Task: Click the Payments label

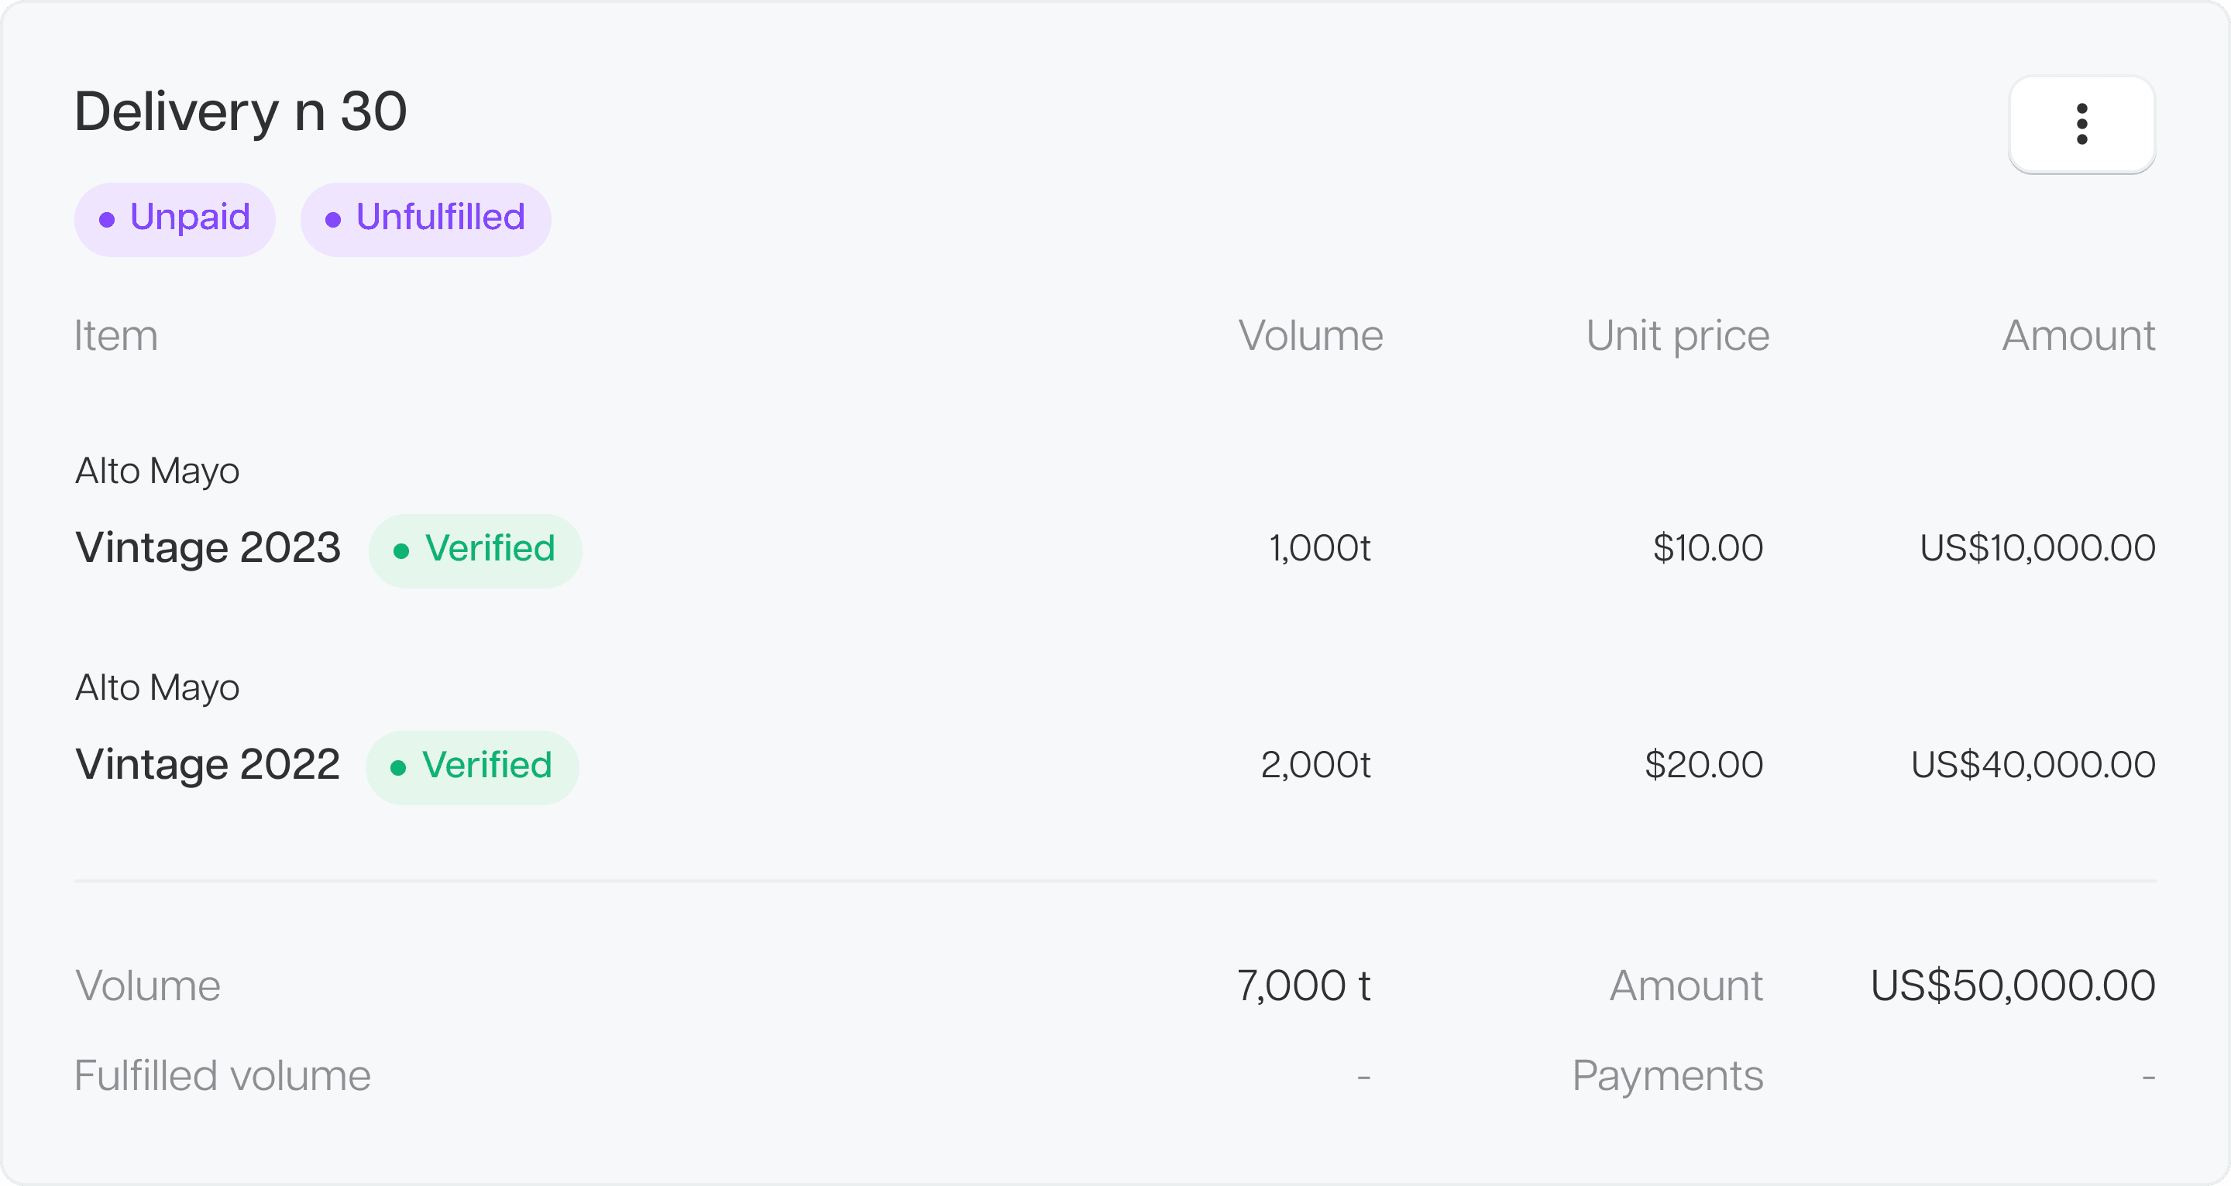Action: click(x=1668, y=1077)
